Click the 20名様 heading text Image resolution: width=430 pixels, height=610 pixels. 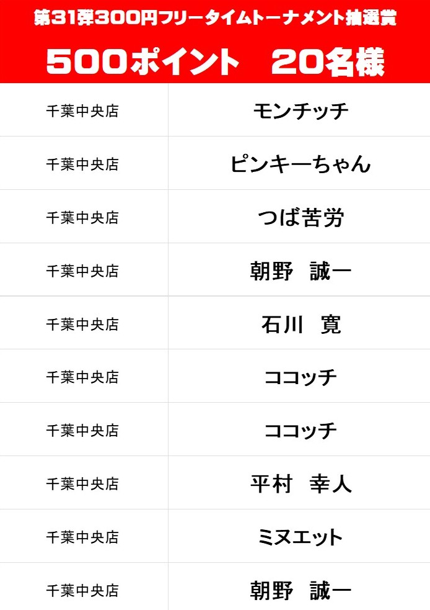[328, 62]
